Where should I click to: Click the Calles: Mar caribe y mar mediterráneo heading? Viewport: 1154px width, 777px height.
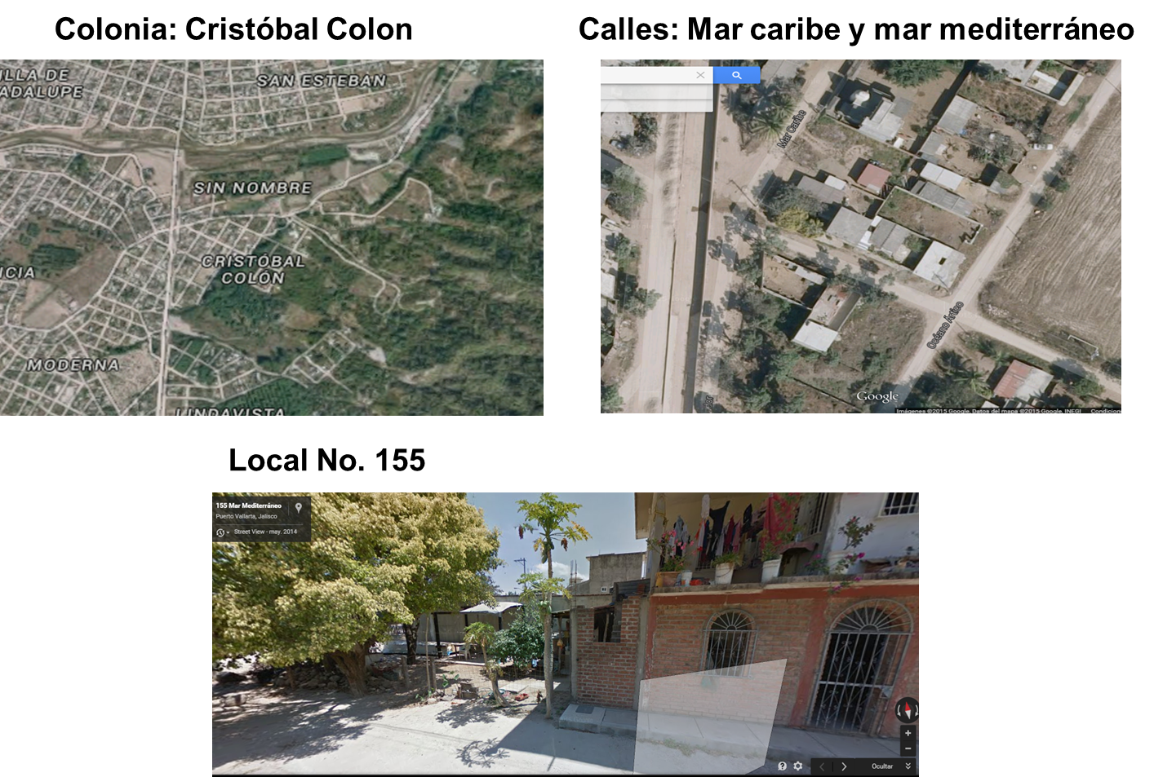click(x=856, y=29)
